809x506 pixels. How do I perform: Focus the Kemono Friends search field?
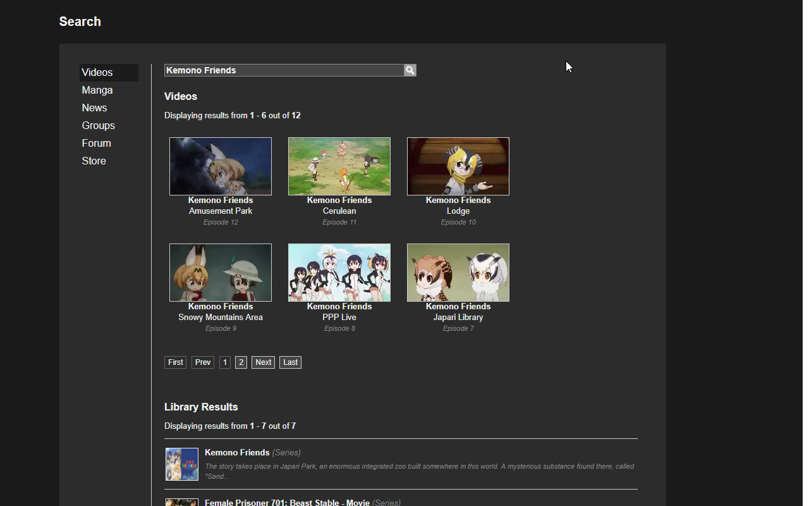point(284,70)
